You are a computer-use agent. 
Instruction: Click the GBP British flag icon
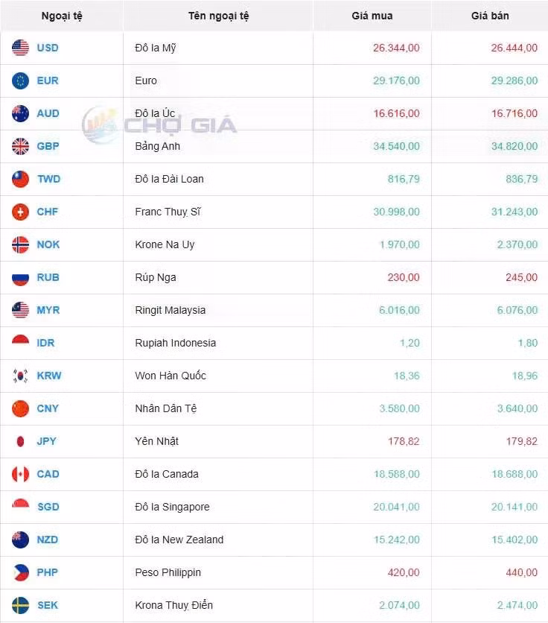pos(20,146)
